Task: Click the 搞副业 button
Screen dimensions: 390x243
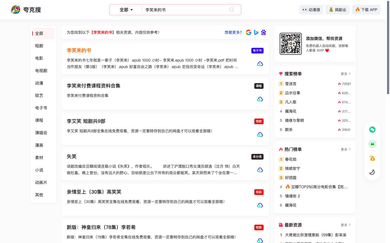Action: tap(337, 10)
